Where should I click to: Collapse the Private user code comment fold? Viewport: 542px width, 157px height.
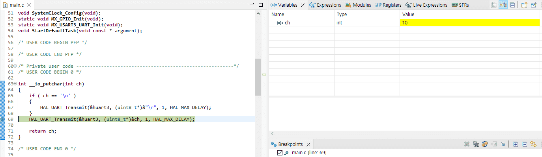pyautogui.click(x=15, y=66)
